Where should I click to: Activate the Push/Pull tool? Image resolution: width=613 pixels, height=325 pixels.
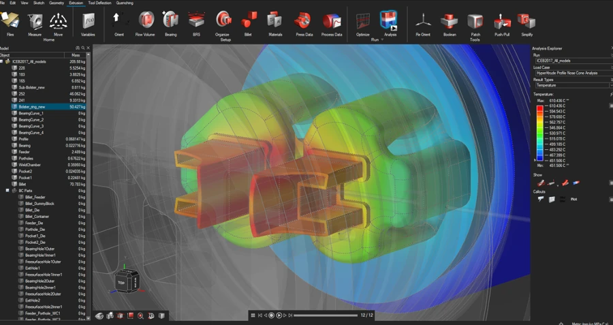pyautogui.click(x=502, y=21)
